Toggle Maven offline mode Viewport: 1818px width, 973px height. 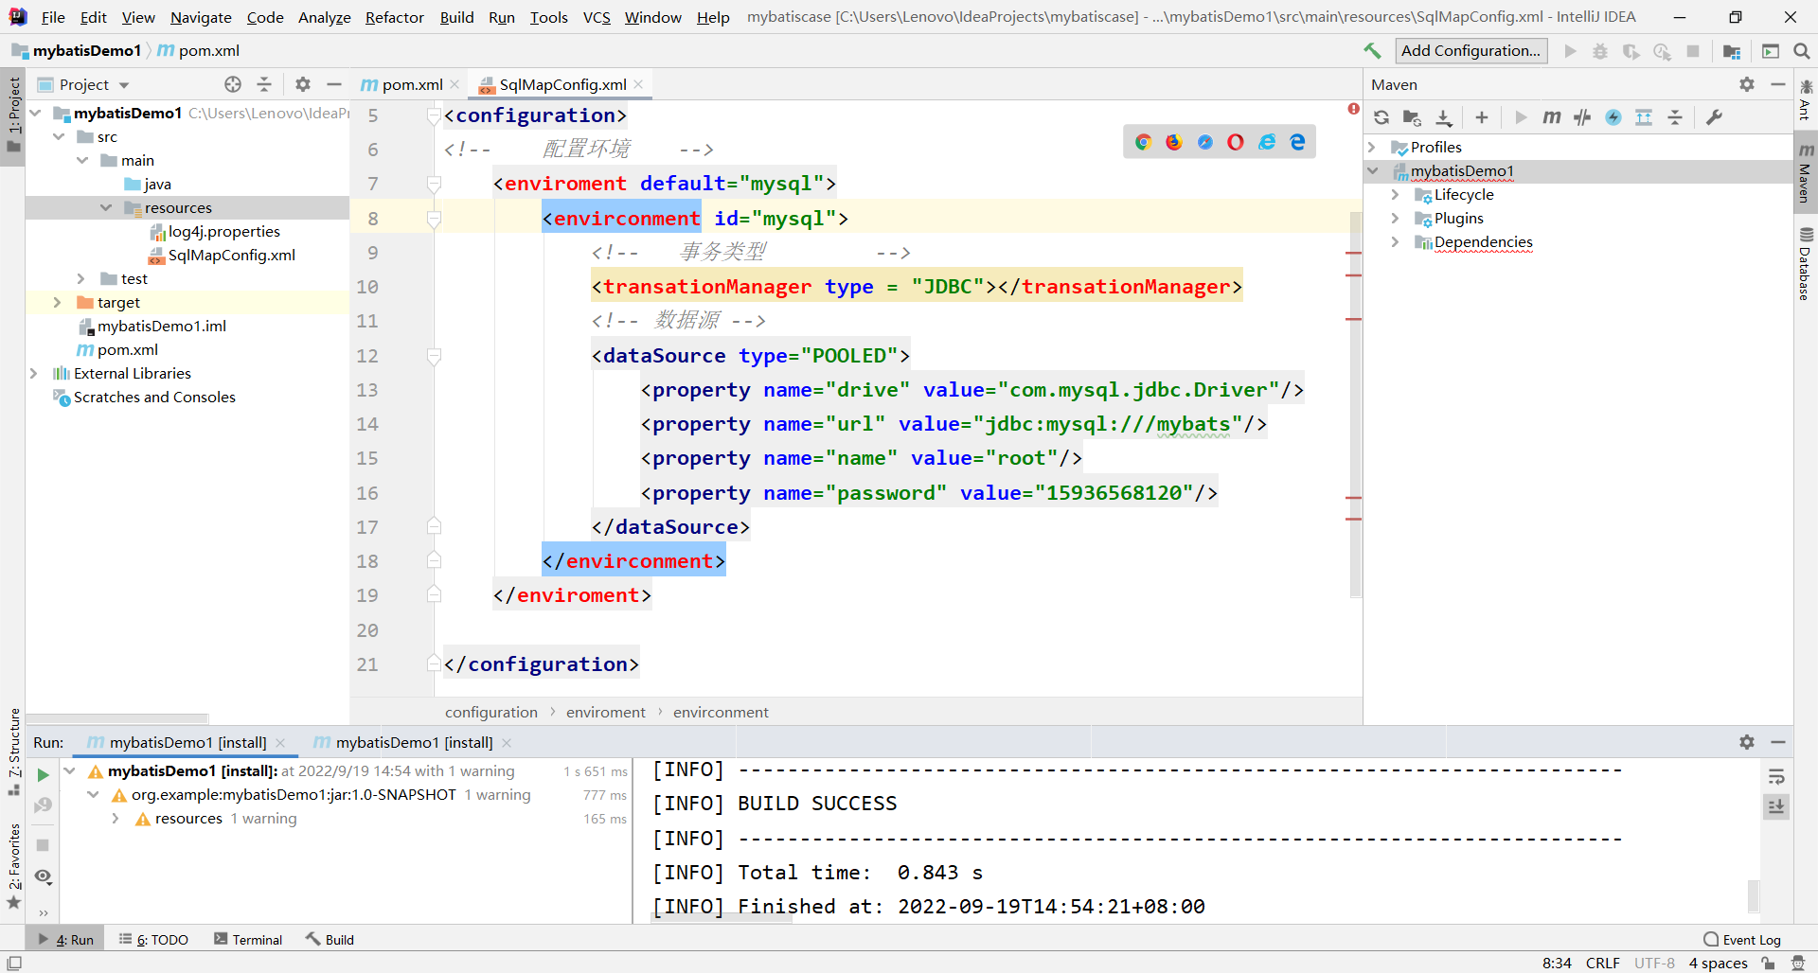[1582, 117]
